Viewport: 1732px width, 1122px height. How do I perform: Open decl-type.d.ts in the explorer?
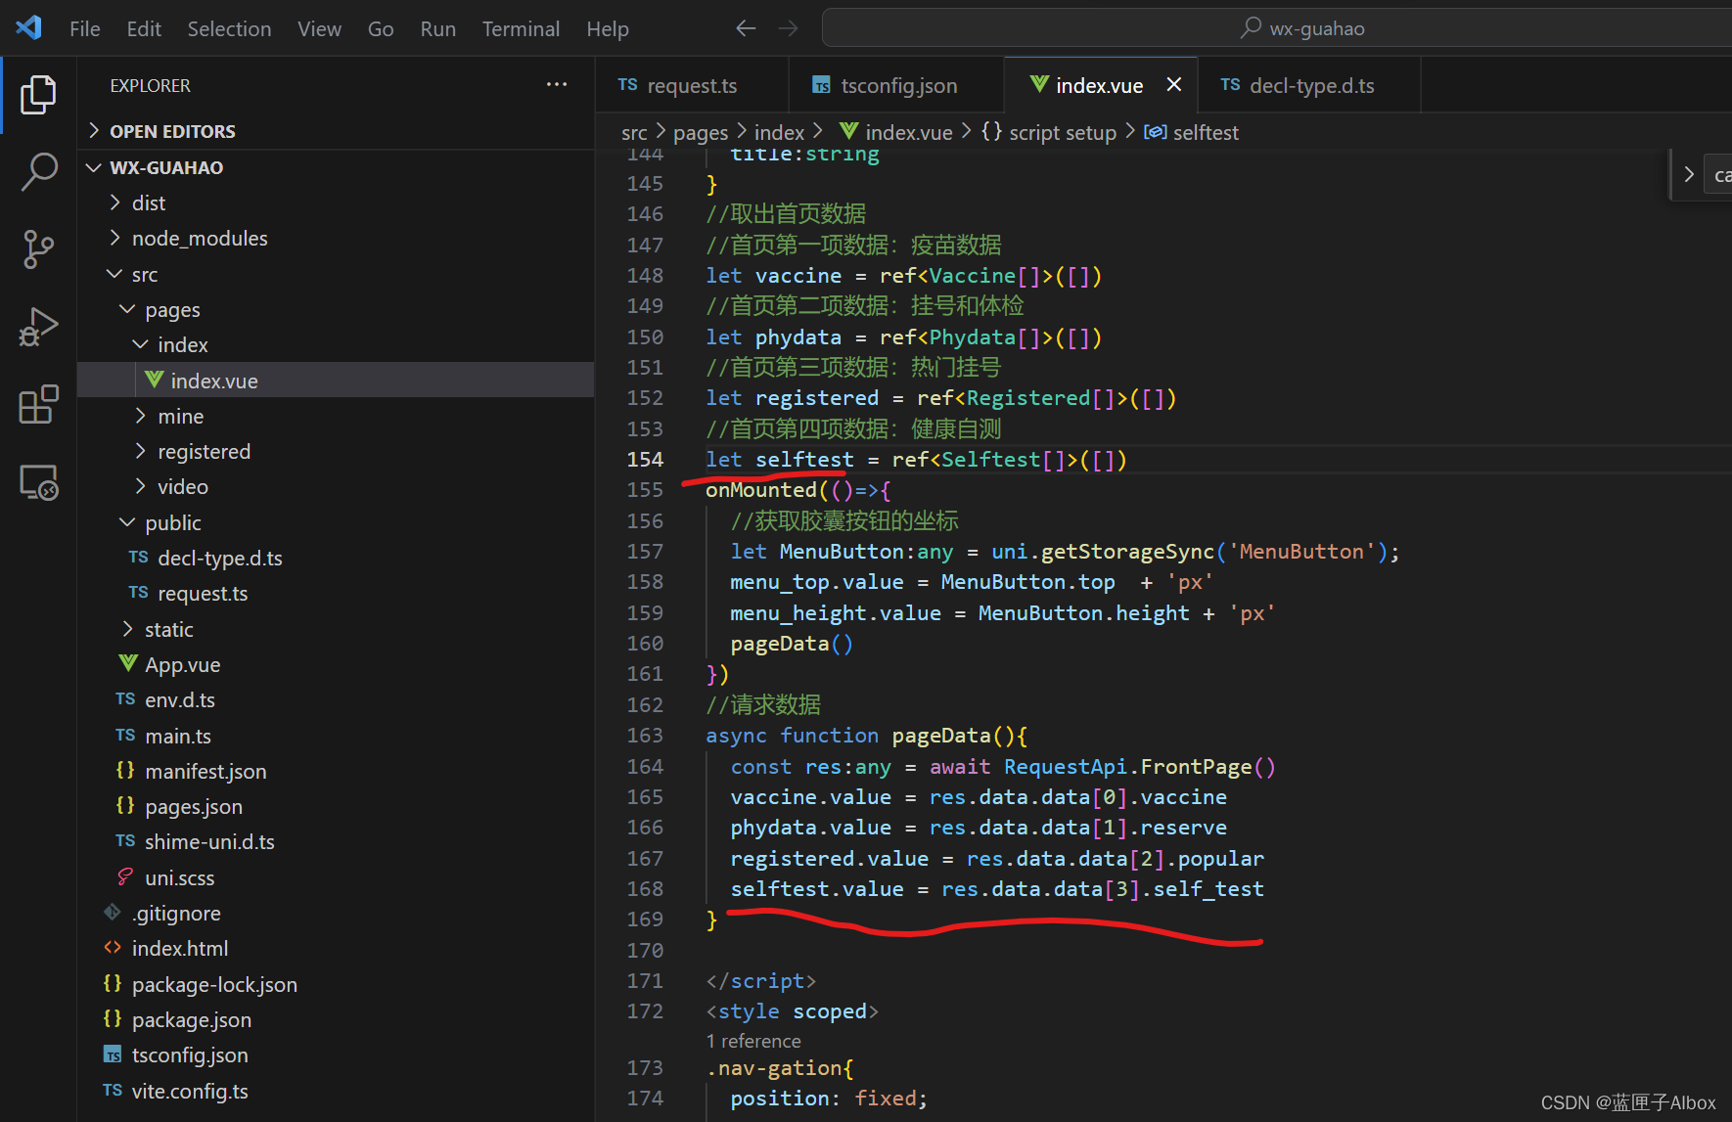click(336, 558)
